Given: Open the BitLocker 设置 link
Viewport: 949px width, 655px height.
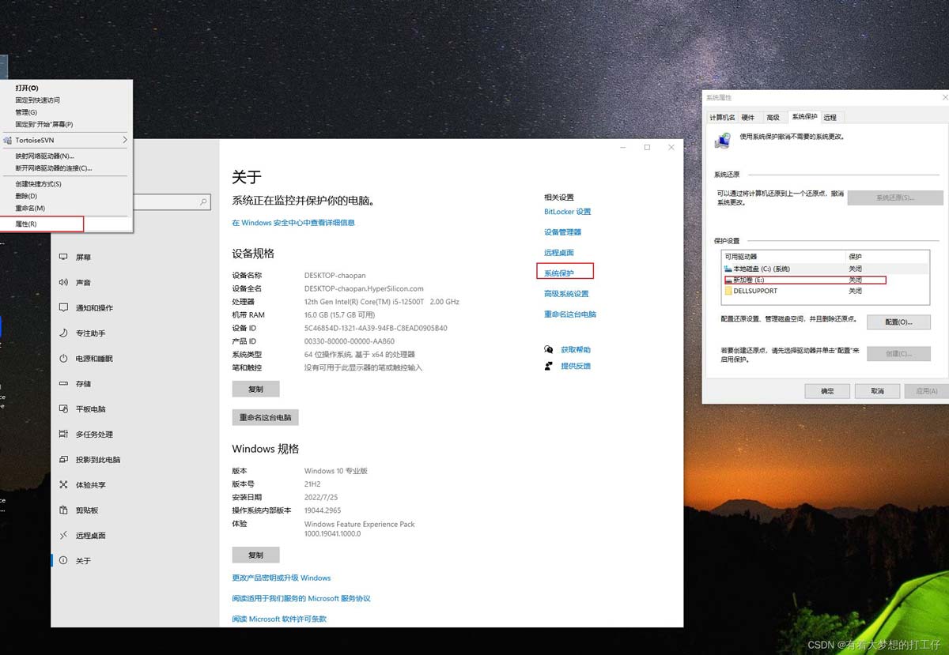Looking at the screenshot, I should point(567,212).
